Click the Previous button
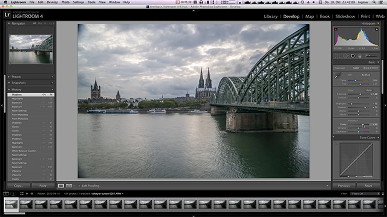 [344, 186]
